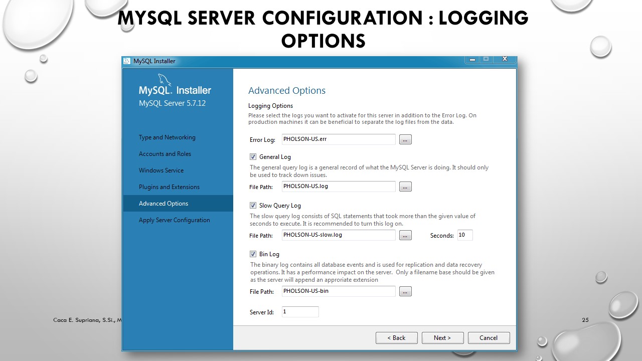Browse for the Error Log file

(x=405, y=139)
